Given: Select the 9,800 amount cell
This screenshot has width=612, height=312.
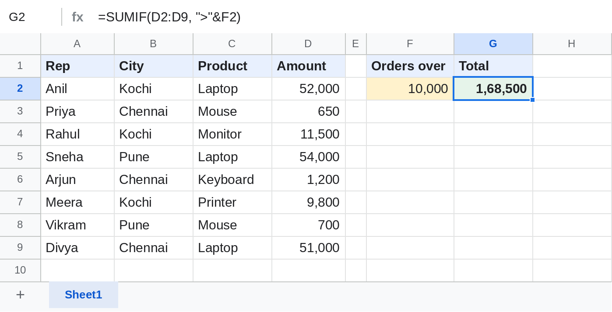Looking at the screenshot, I should click(x=309, y=202).
